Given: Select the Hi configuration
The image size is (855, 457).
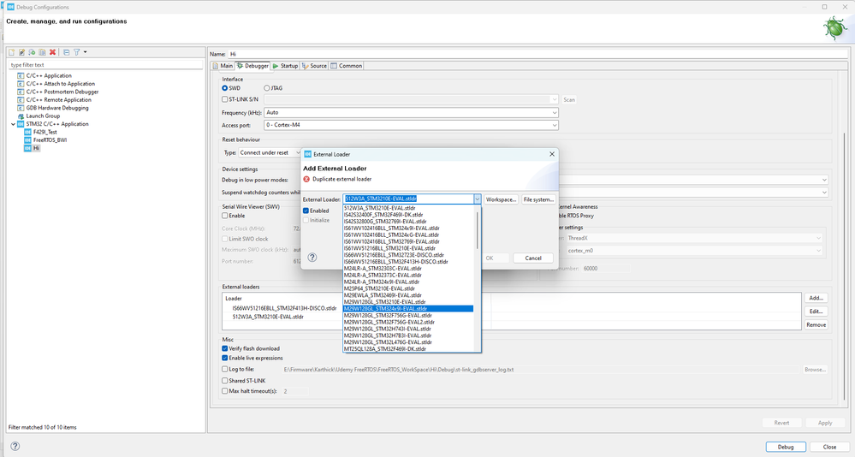Looking at the screenshot, I should 36,148.
